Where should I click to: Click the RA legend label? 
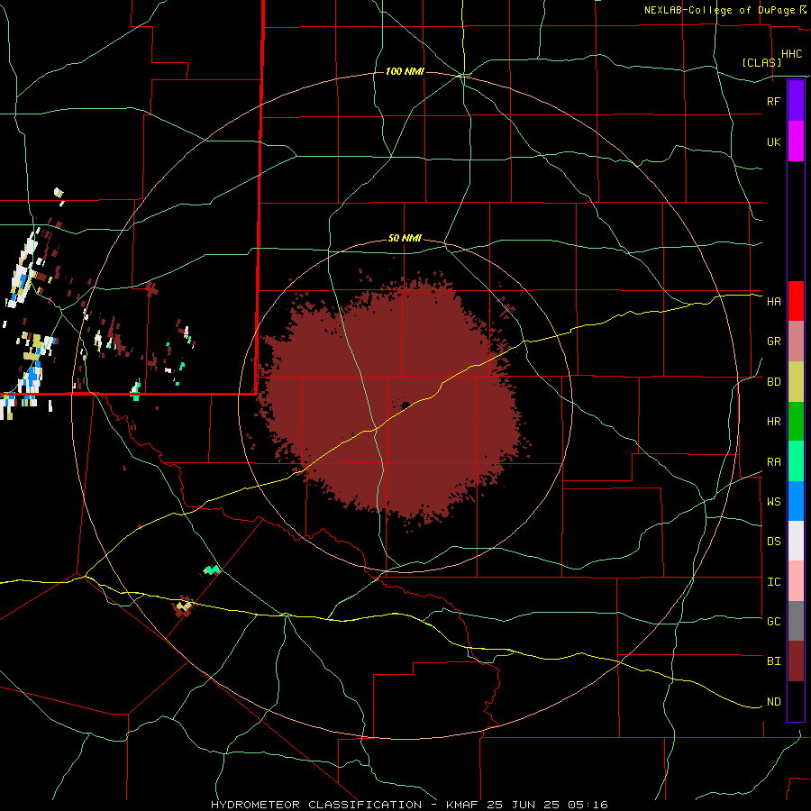(x=773, y=462)
